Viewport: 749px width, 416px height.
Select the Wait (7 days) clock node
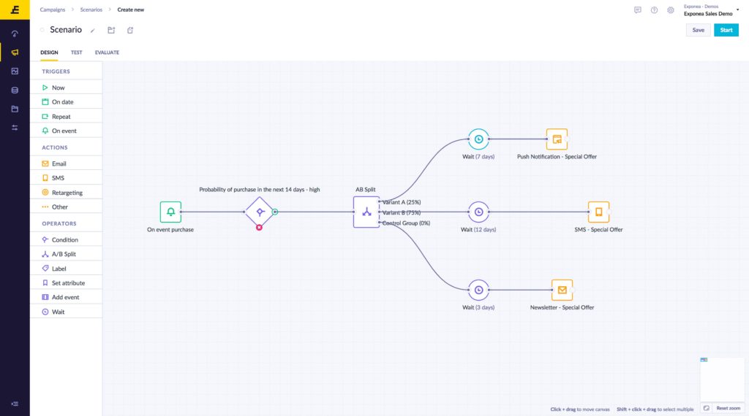(478, 139)
